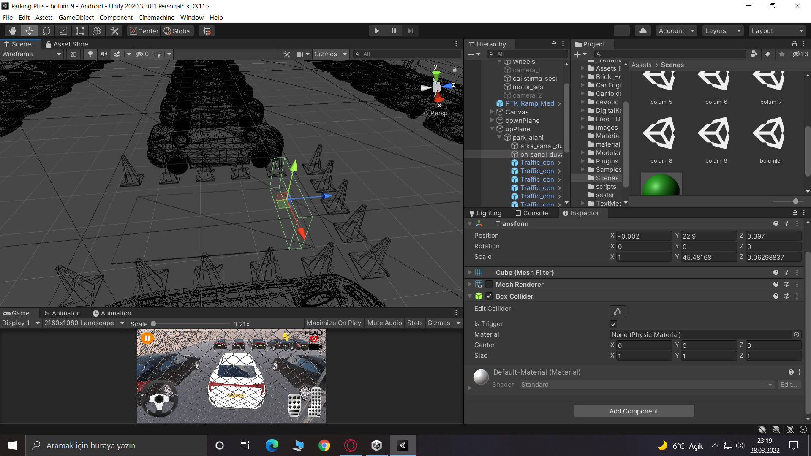
Task: Select the Hand tool in toolbar
Action: click(x=13, y=31)
